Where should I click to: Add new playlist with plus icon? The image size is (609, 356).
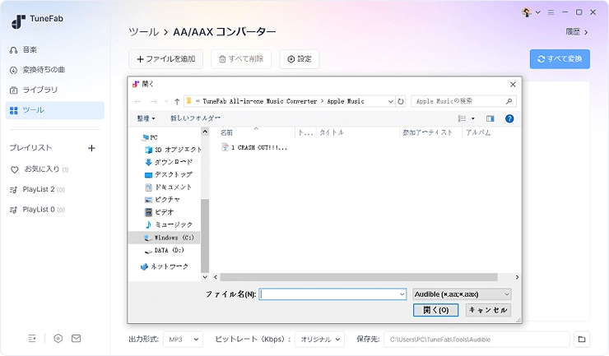pyautogui.click(x=91, y=148)
